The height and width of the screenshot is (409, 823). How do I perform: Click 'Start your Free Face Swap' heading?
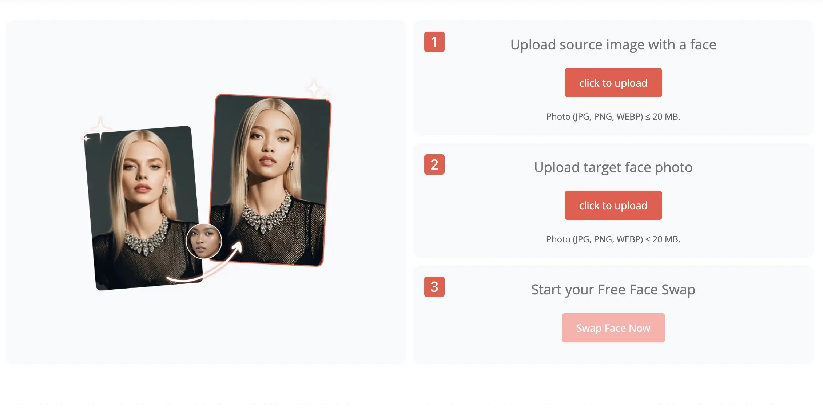pyautogui.click(x=613, y=290)
